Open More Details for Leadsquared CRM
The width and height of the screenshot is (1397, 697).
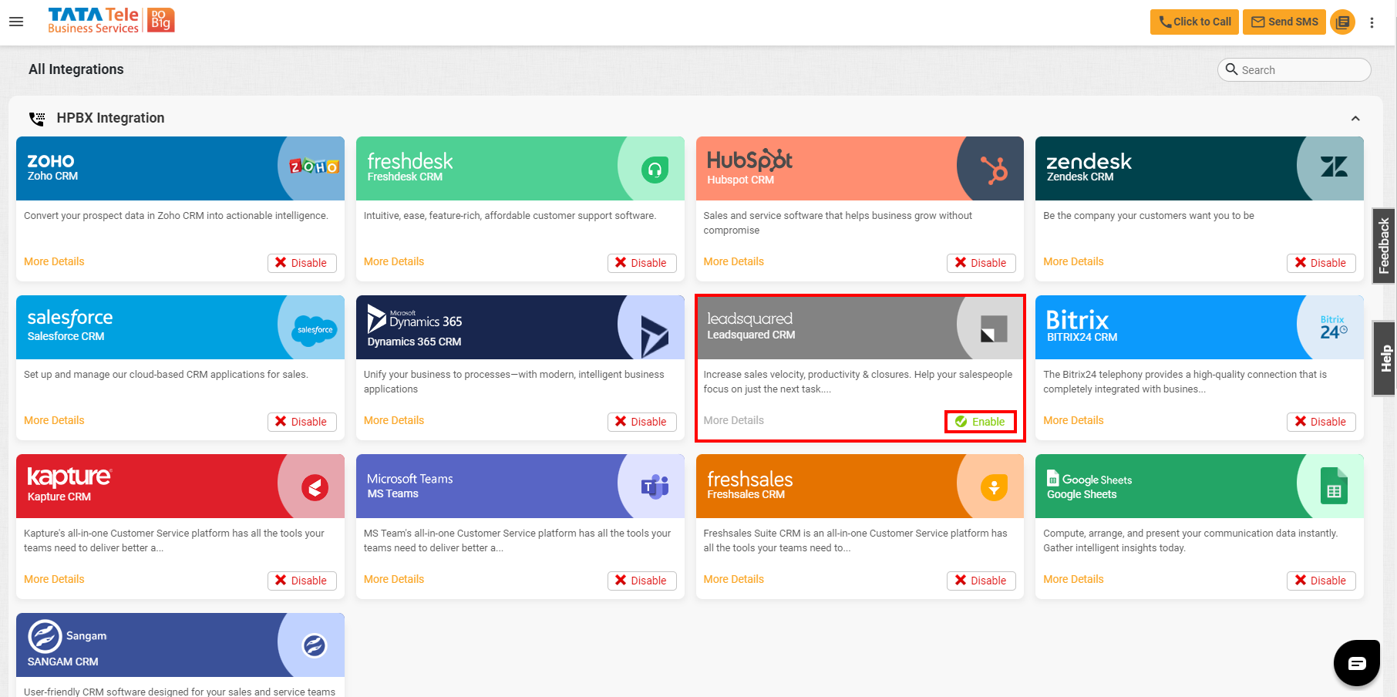(733, 420)
